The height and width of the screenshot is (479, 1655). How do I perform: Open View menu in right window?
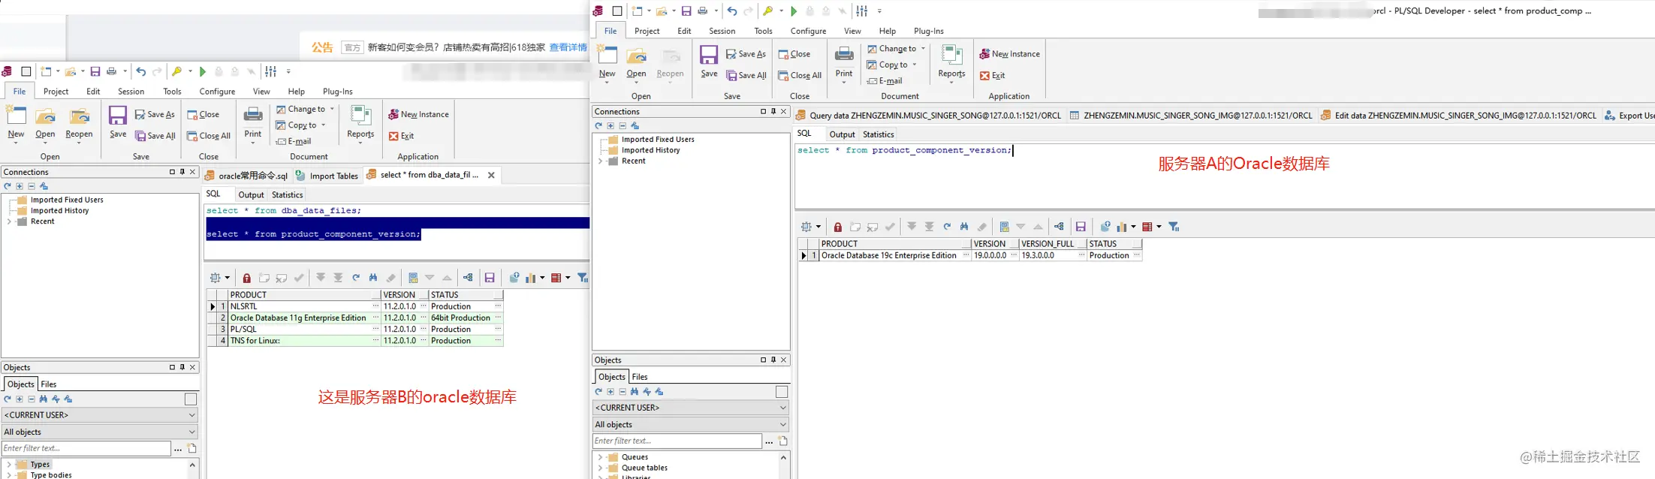click(852, 31)
